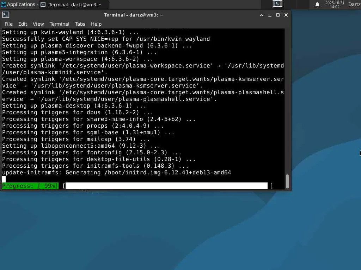Open the Tabs menu
361x270 pixels.
point(80,24)
